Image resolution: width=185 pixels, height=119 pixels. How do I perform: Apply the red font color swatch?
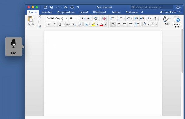coord(102,25)
